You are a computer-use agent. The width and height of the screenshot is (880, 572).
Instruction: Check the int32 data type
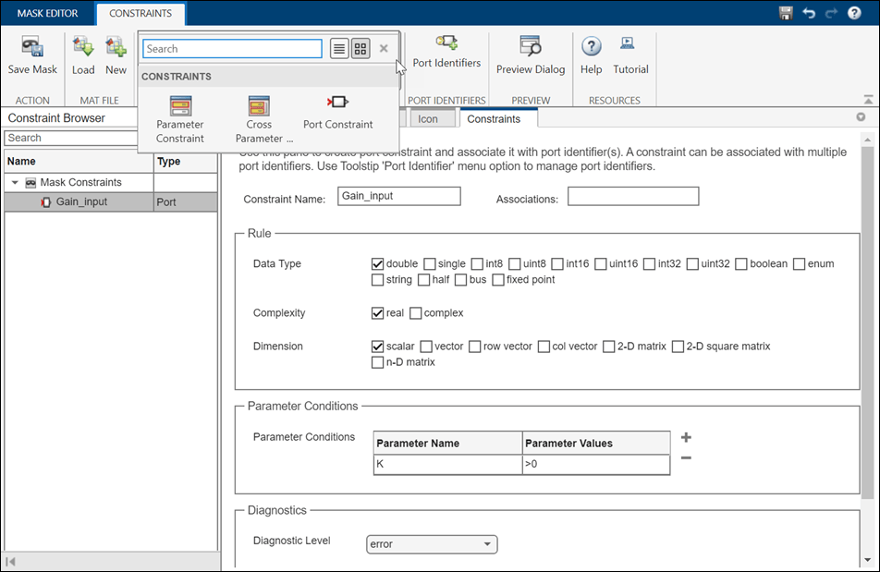[x=649, y=264]
